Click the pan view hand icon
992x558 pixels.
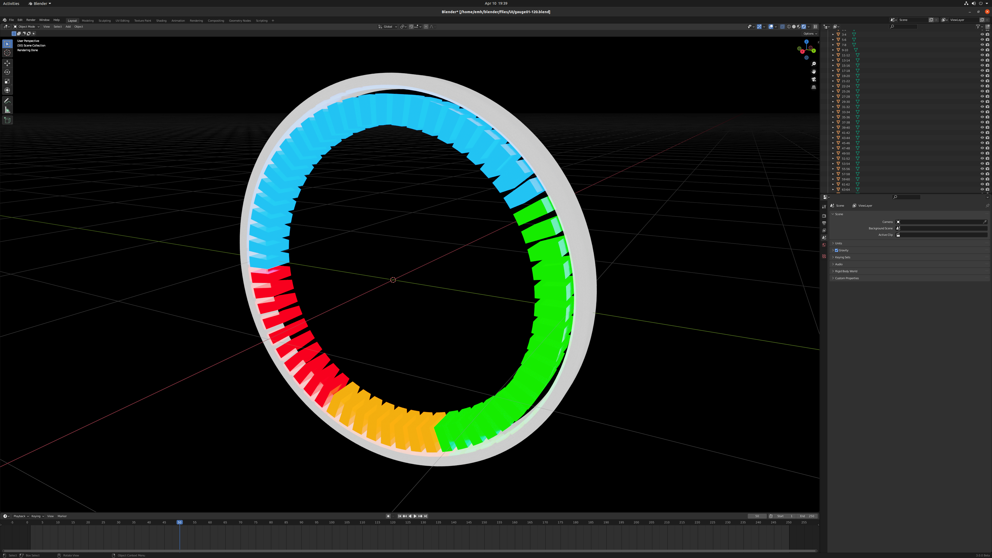(x=814, y=72)
